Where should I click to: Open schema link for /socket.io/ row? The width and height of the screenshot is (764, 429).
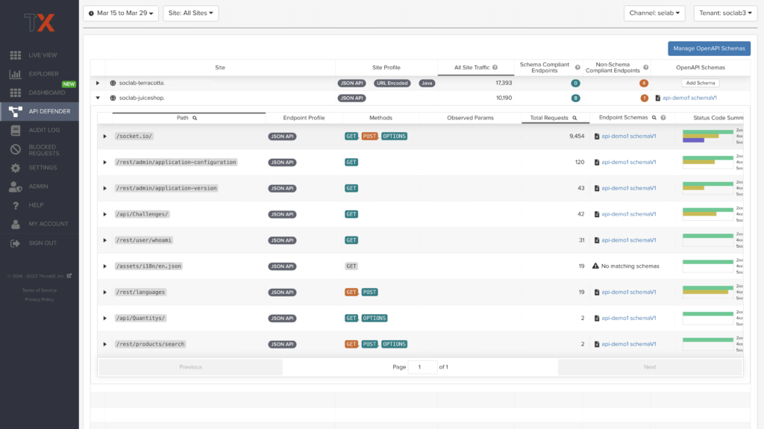click(x=628, y=136)
